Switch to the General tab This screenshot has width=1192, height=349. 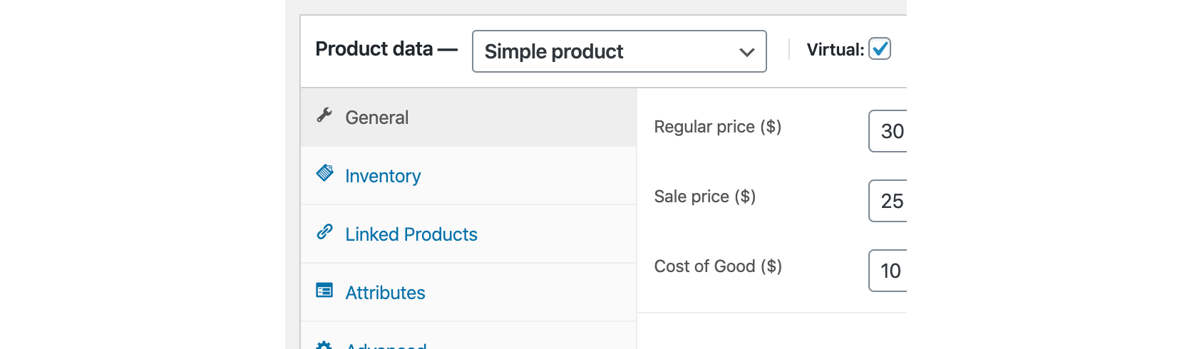pyautogui.click(x=376, y=118)
